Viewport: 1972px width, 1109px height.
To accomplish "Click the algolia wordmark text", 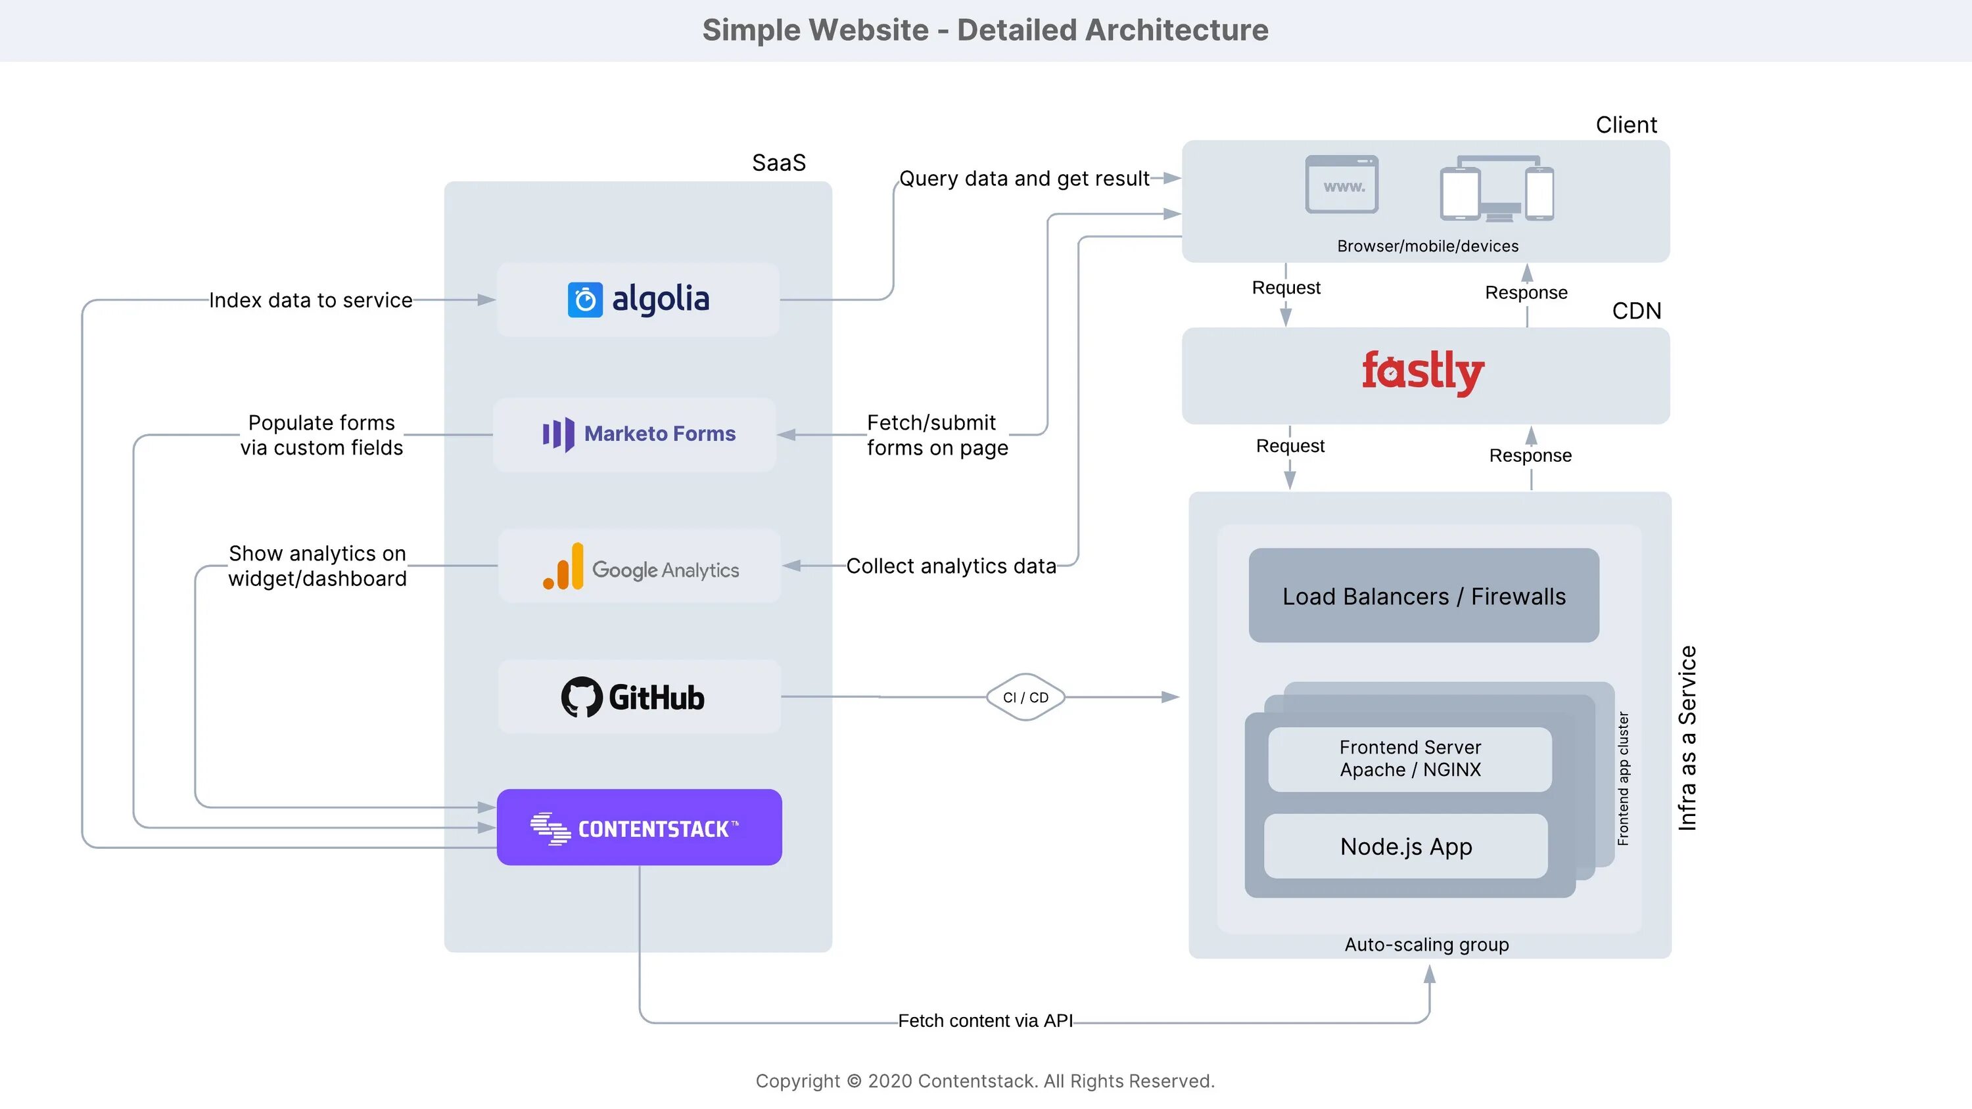I will pyautogui.click(x=661, y=300).
